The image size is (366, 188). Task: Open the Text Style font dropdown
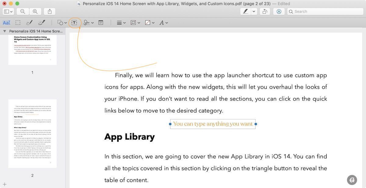coord(163,23)
